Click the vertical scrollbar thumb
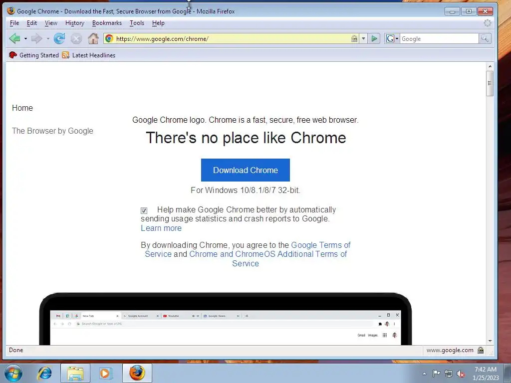The height and width of the screenshot is (383, 511). (x=490, y=83)
